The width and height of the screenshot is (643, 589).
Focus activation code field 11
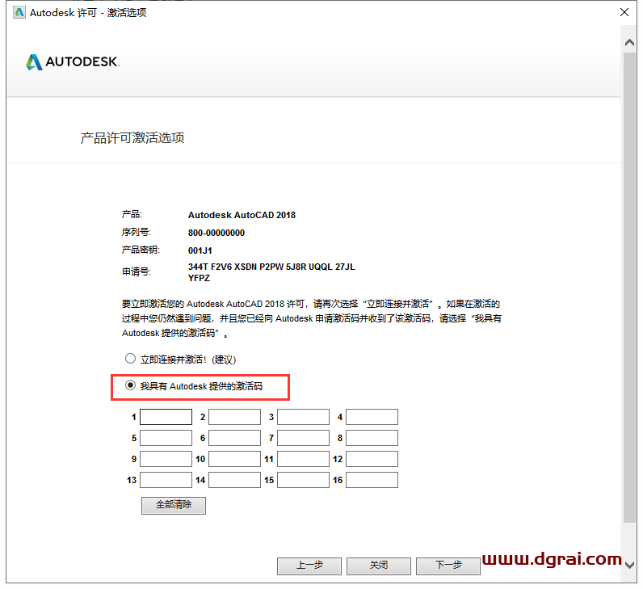pyautogui.click(x=303, y=459)
